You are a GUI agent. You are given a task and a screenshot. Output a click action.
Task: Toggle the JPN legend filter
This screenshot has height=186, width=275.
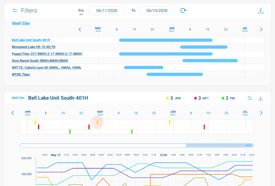click(x=174, y=98)
